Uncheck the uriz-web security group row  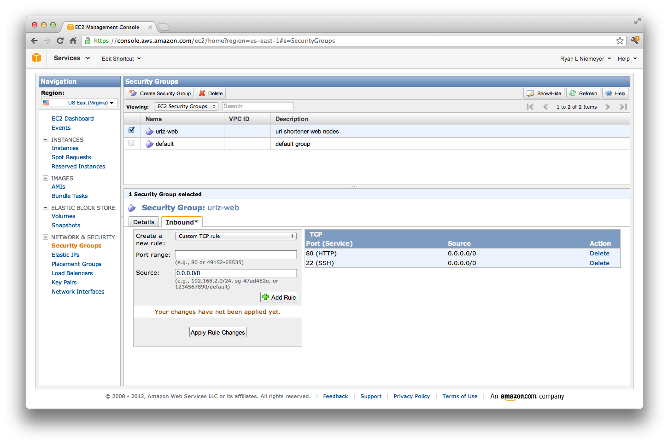131,130
